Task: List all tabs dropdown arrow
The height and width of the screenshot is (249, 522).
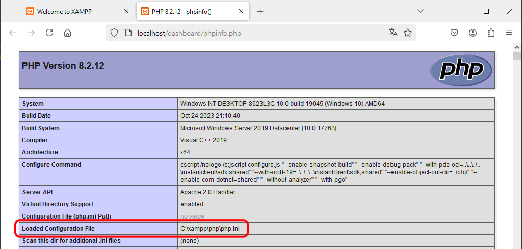Action: point(421,11)
